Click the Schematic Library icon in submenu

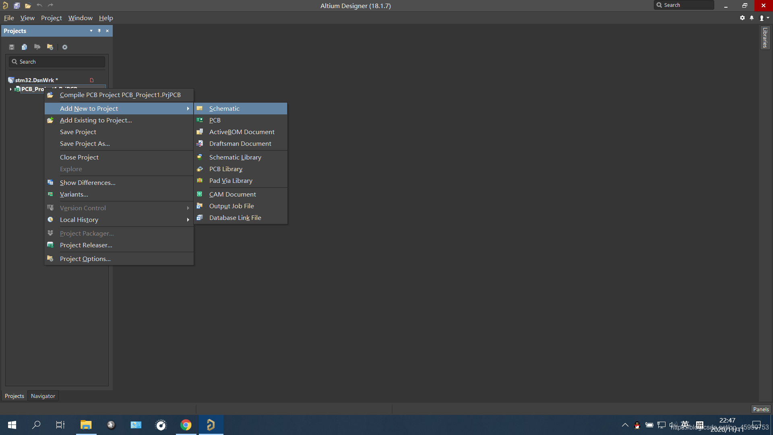tap(200, 157)
